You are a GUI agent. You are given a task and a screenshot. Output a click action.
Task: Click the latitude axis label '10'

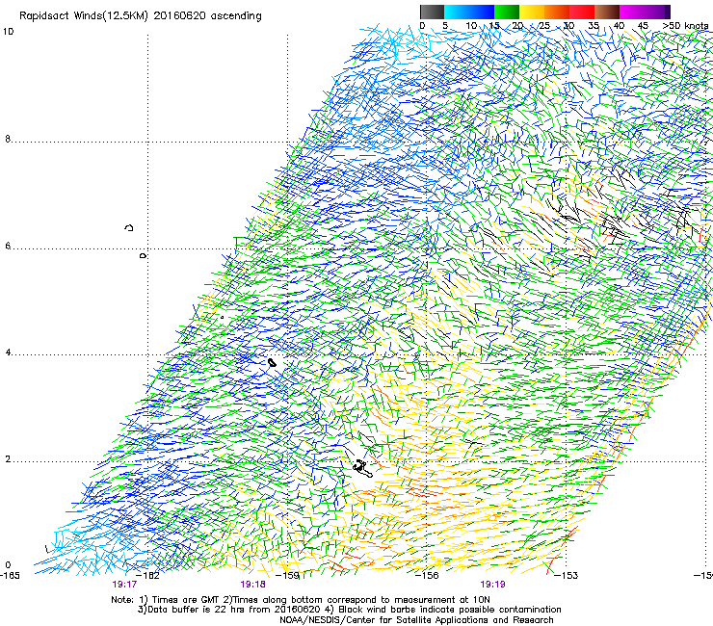pyautogui.click(x=8, y=32)
